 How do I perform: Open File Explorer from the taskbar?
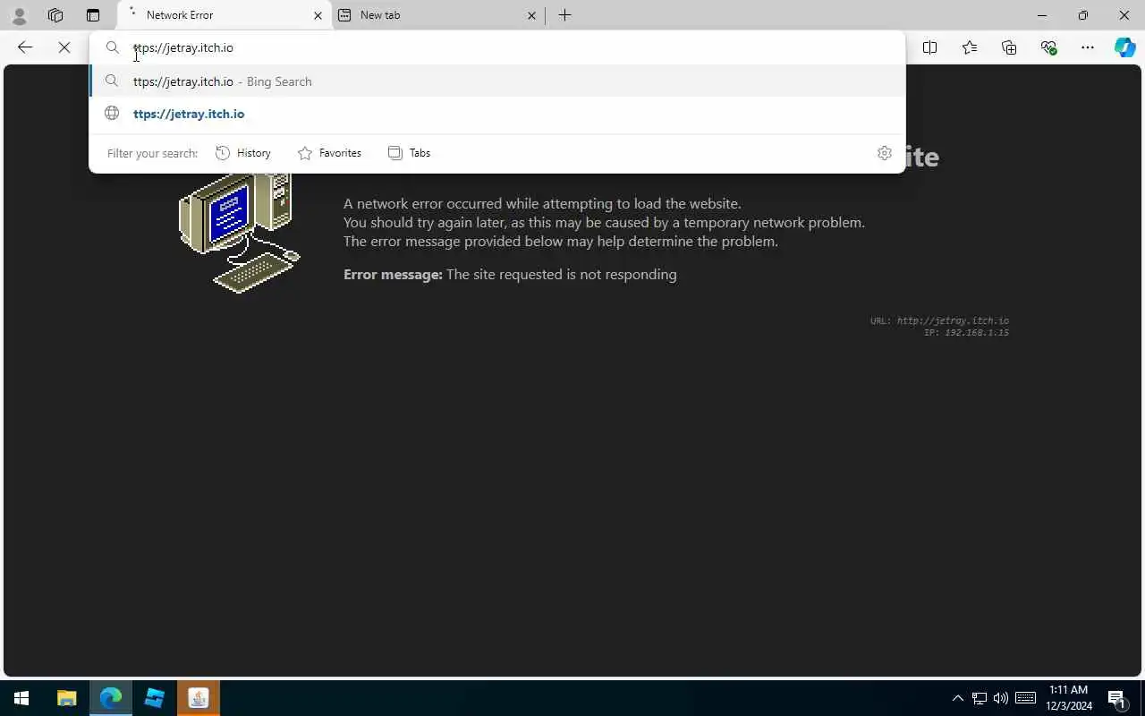click(67, 698)
